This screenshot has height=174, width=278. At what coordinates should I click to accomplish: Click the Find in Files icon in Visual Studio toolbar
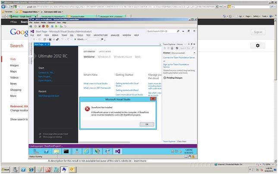click(102, 39)
